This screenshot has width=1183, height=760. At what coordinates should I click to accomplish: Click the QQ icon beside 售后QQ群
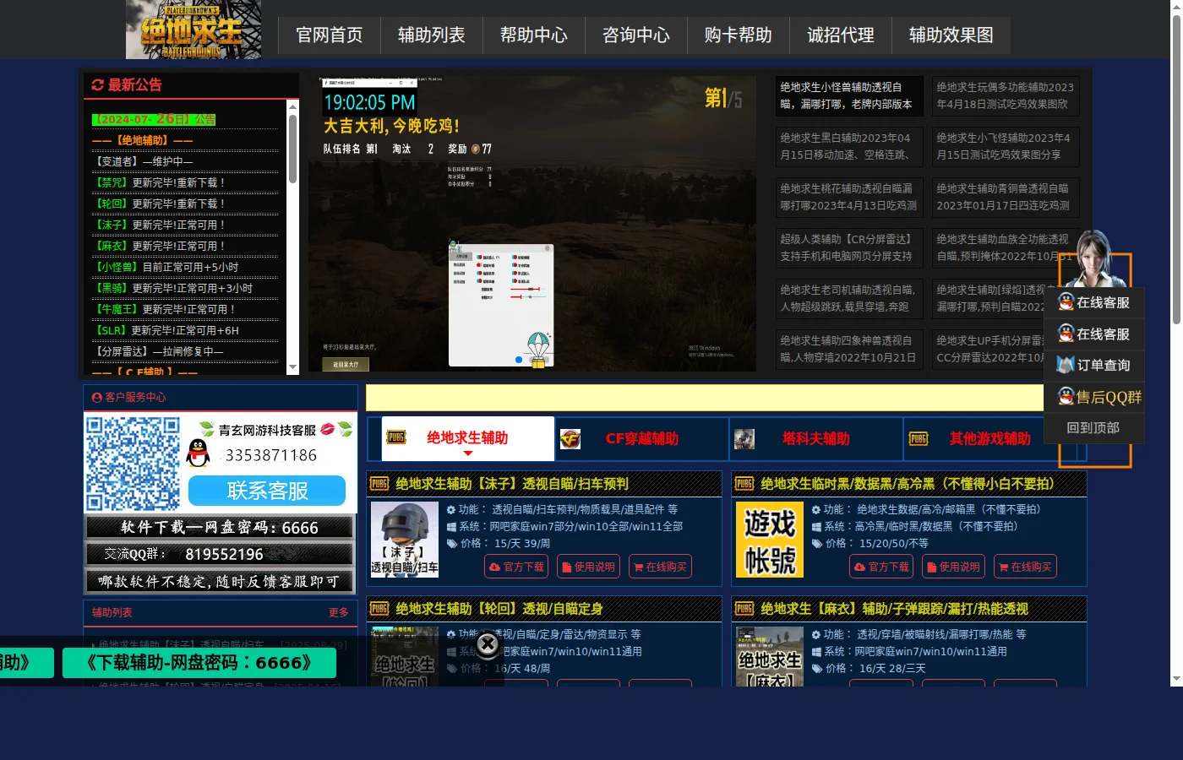coord(1066,396)
